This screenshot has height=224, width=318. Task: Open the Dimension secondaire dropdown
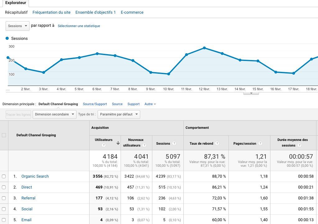(x=54, y=114)
